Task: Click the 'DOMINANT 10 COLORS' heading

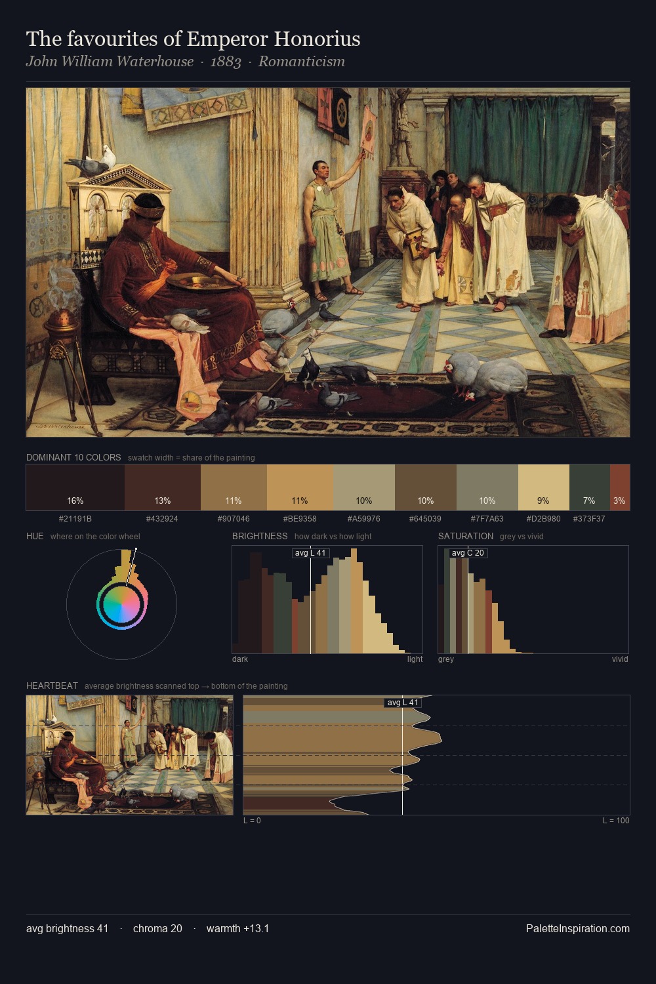Action: [73, 457]
